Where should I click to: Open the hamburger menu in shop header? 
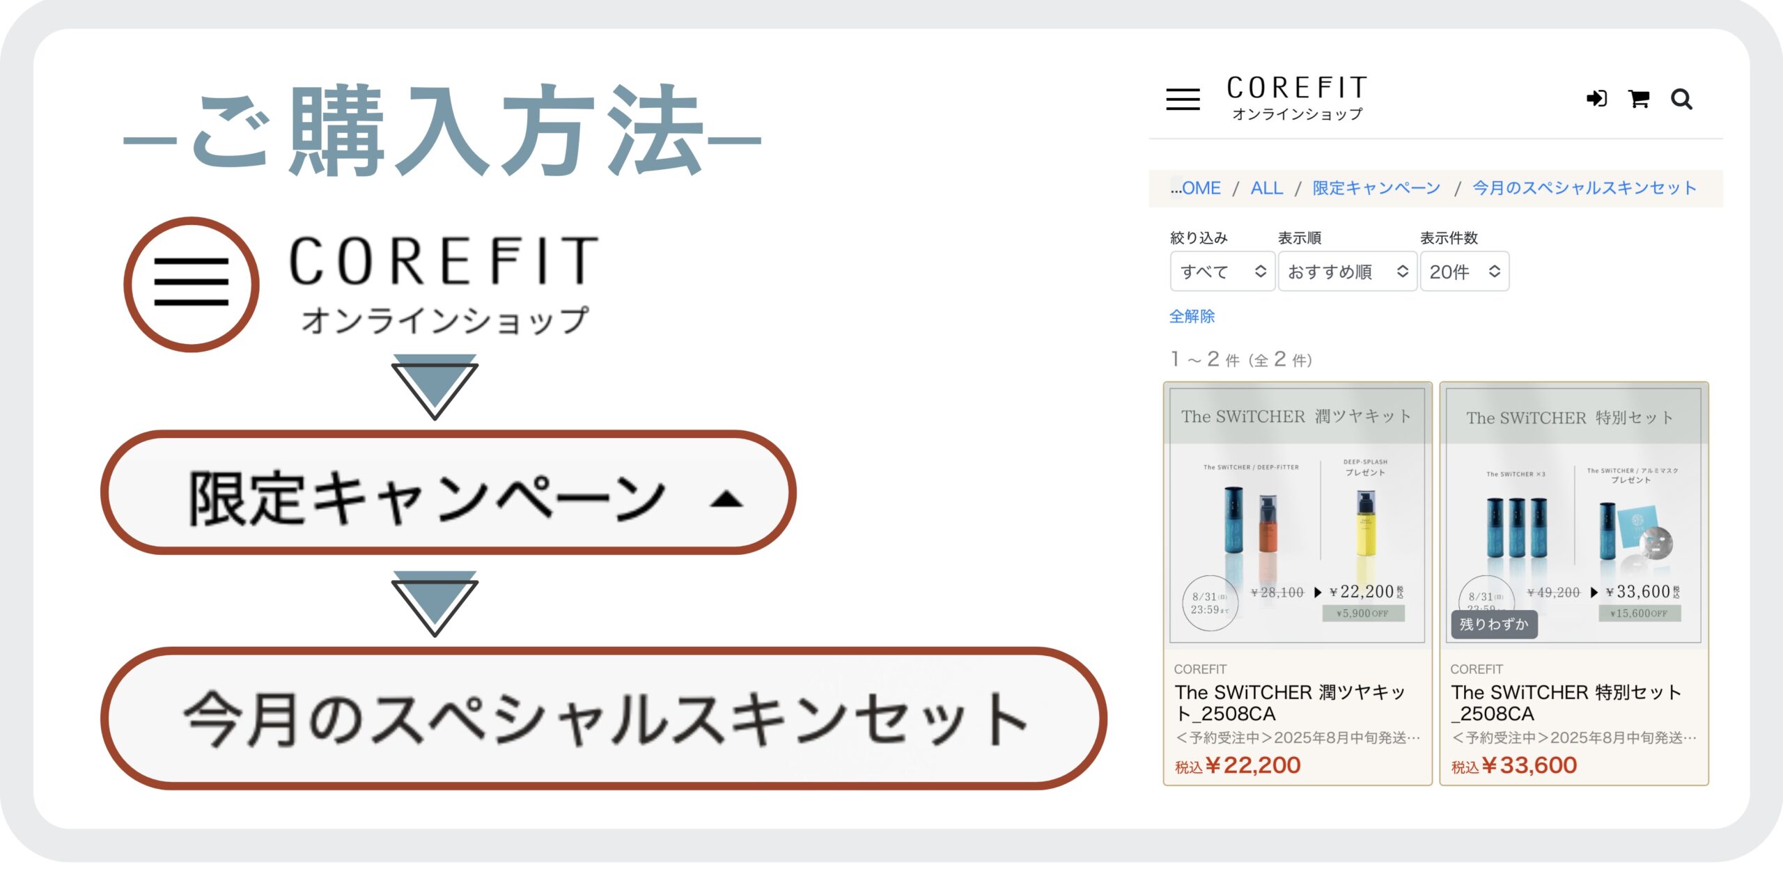[1183, 100]
